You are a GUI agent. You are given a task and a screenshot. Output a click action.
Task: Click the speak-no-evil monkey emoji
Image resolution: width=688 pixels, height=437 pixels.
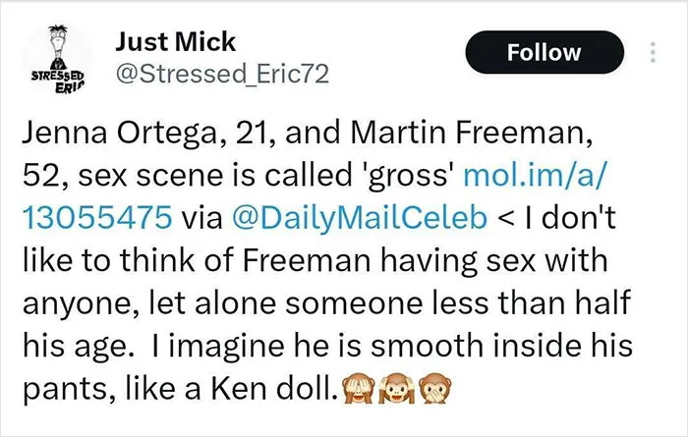coord(434,388)
